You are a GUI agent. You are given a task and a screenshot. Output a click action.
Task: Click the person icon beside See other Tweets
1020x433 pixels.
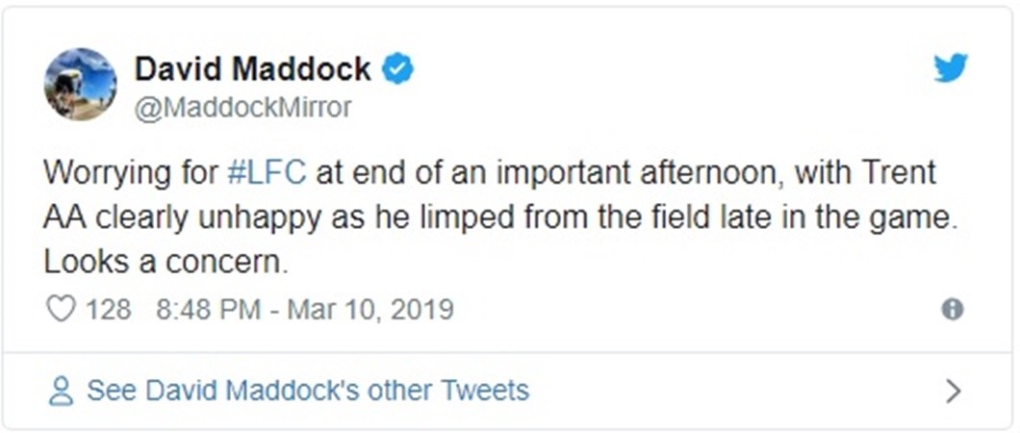tap(61, 390)
